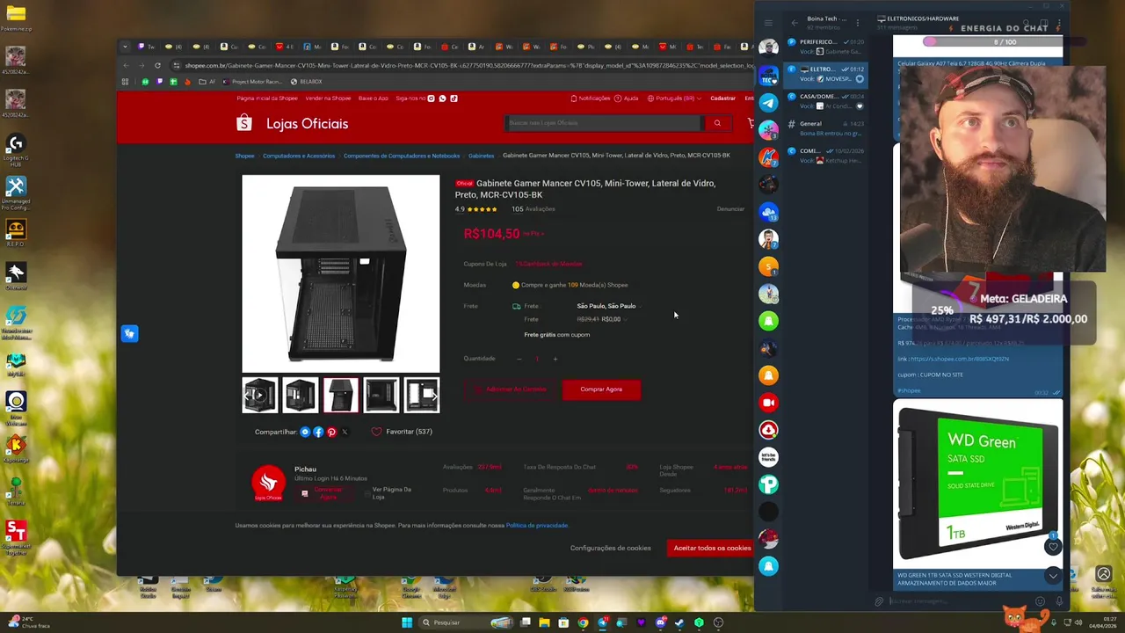
Task: Open WD Green SSD image in Telegram
Action: 977,484
